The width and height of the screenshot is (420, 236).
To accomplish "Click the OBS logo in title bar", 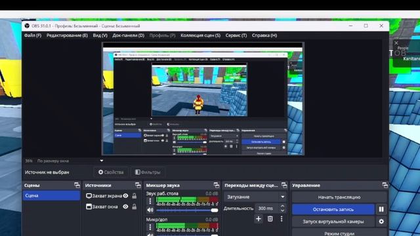I will click(x=27, y=26).
